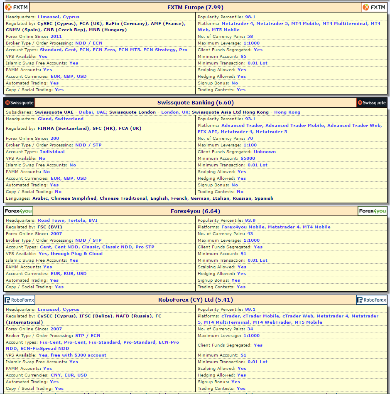This screenshot has width=390, height=394.
Task: Click the Swissquote Asia Ltd Hong Kong name
Action: click(230, 112)
